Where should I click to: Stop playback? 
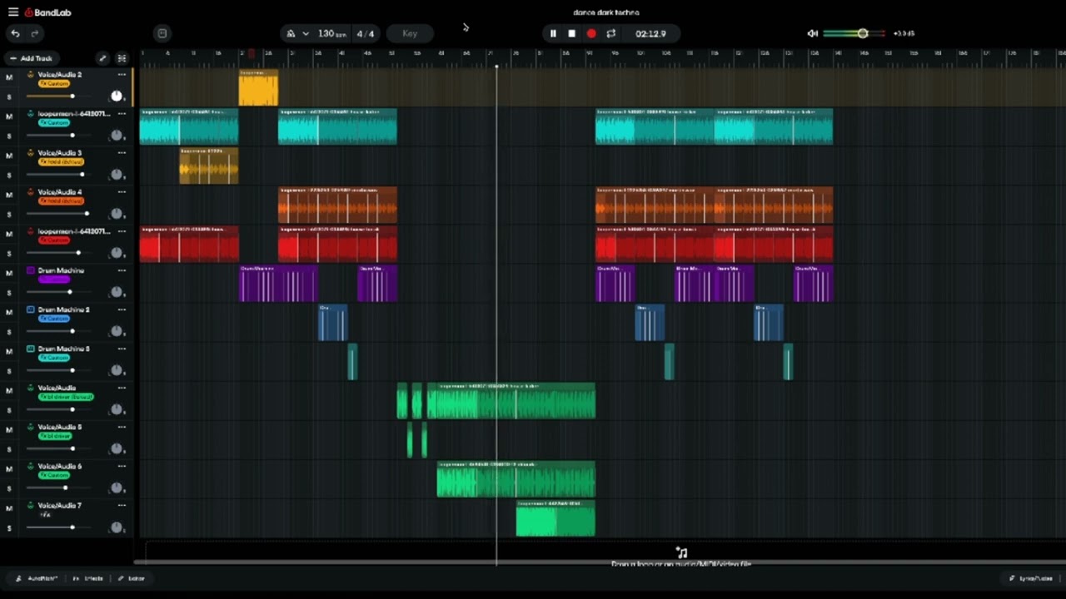point(572,33)
